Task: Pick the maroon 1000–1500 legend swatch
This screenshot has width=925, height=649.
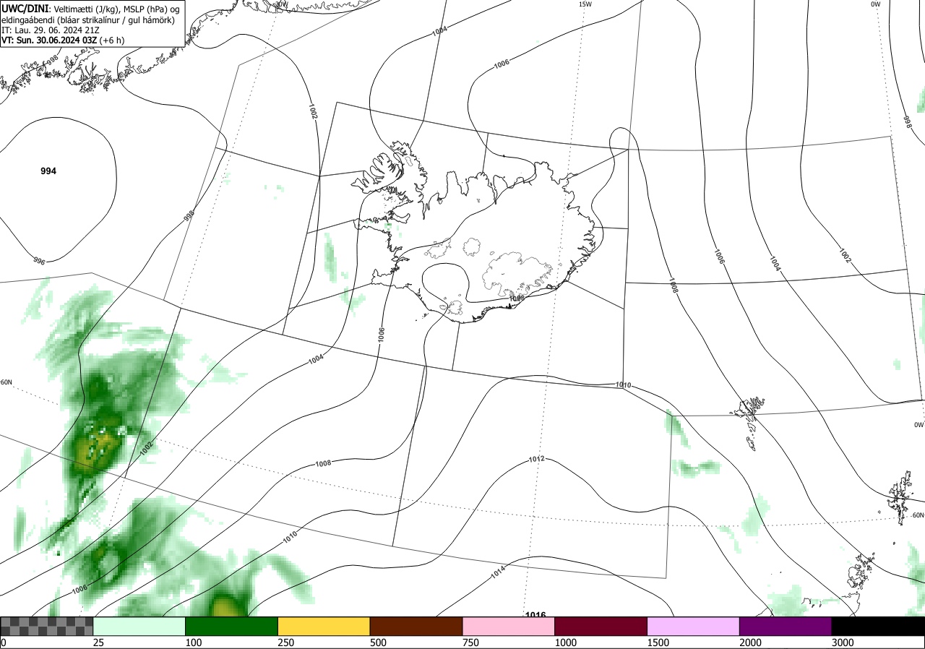Action: pos(601,626)
